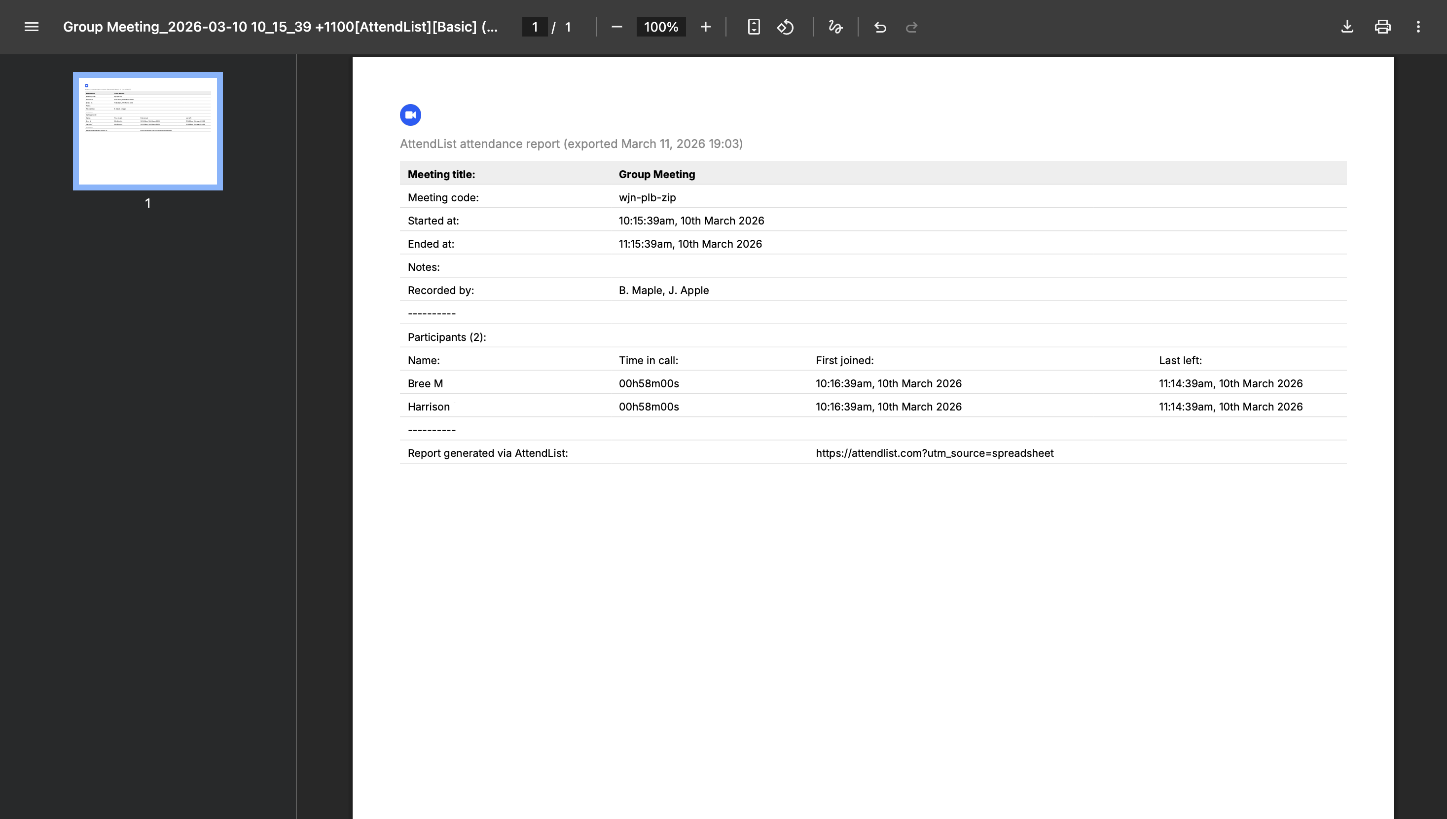Select the Harrison participant row
Screen dimensions: 1447x819
429,406
